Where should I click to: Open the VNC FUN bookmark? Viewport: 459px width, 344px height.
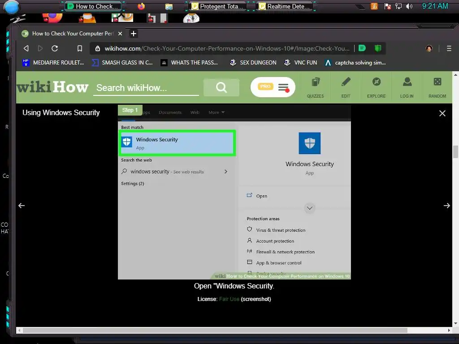(300, 63)
